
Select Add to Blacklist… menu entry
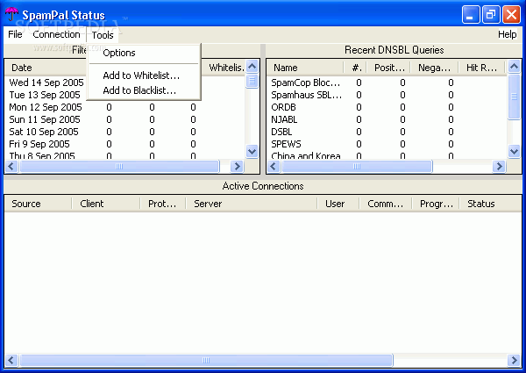pyautogui.click(x=144, y=90)
